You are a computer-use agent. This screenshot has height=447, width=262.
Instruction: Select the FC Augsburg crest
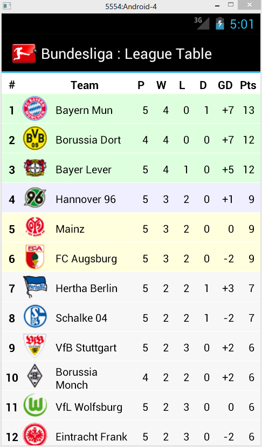coord(35,256)
